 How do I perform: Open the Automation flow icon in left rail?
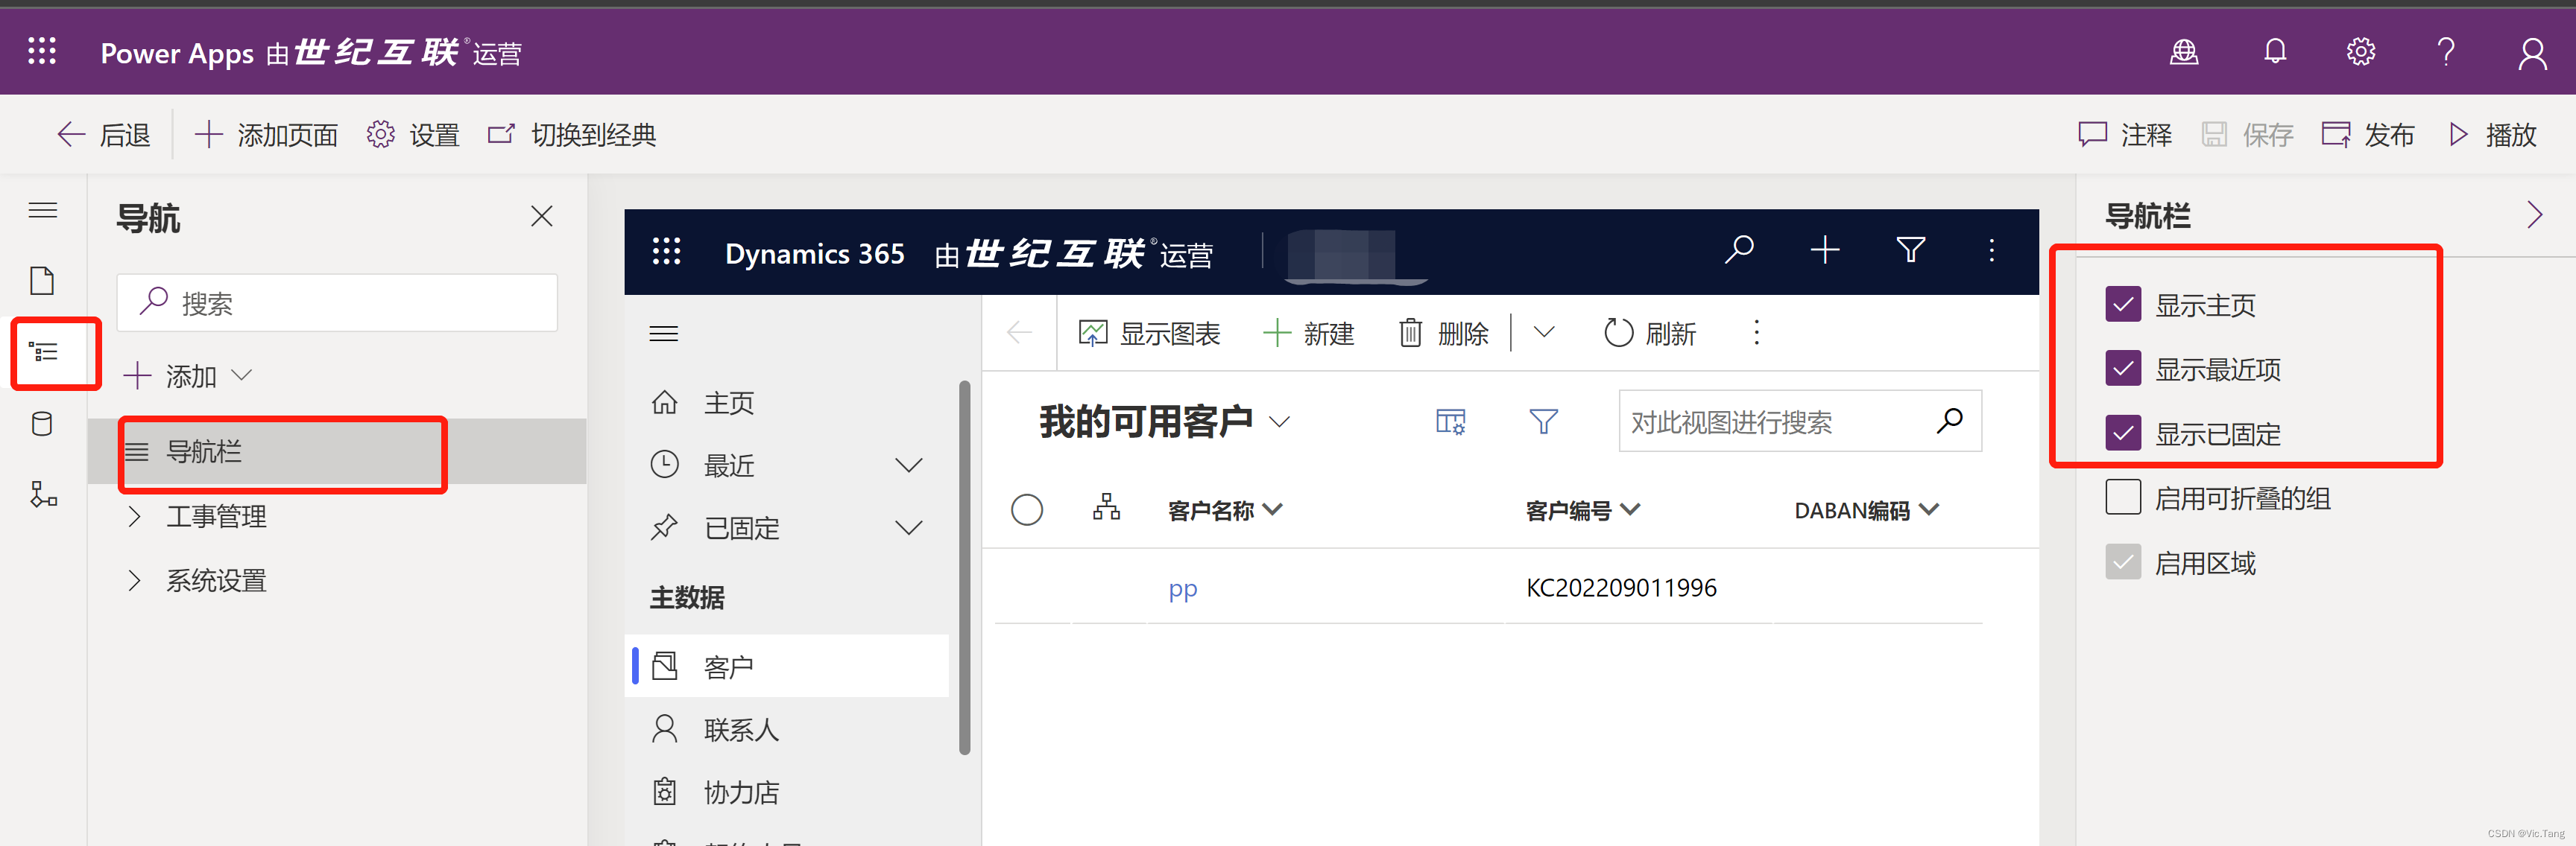tap(42, 494)
